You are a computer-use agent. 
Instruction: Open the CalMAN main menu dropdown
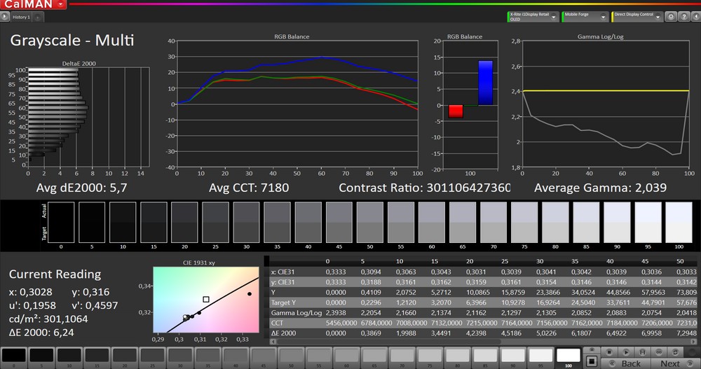click(x=62, y=4)
